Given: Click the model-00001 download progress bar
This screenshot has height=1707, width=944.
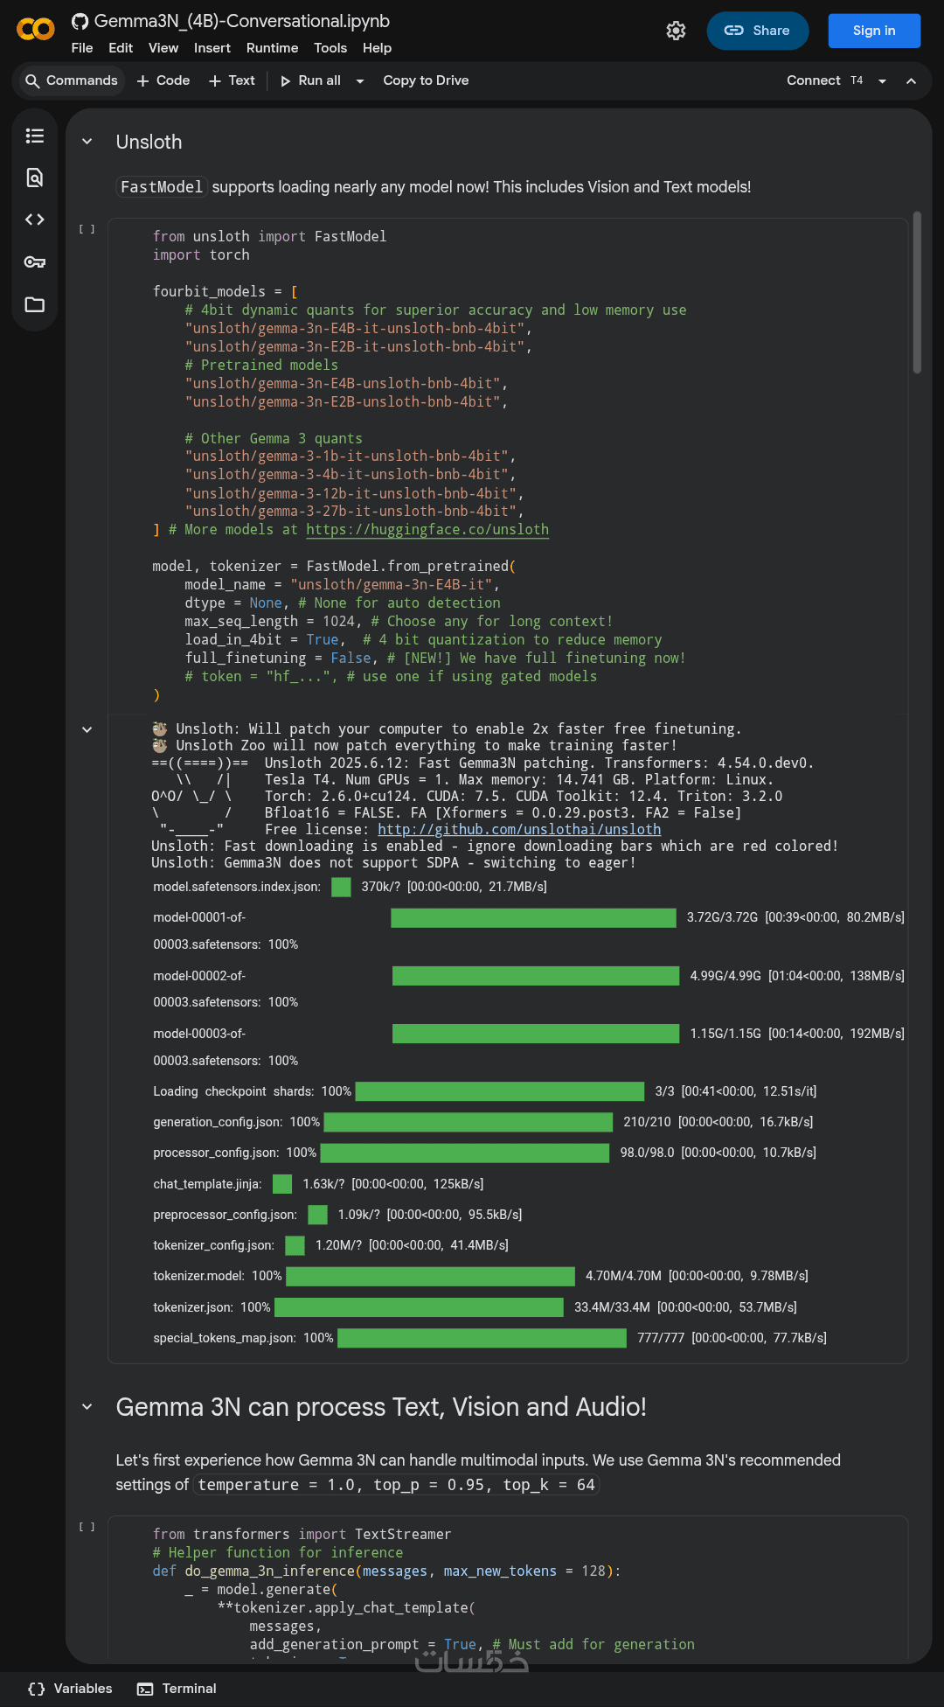Looking at the screenshot, I should [533, 917].
